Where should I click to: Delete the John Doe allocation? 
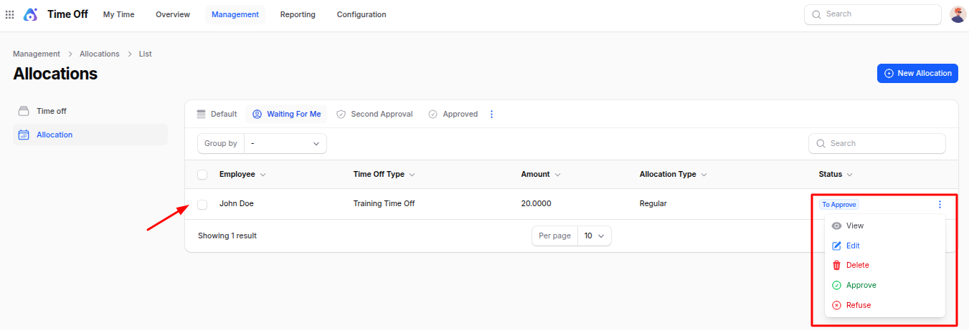[x=857, y=265]
